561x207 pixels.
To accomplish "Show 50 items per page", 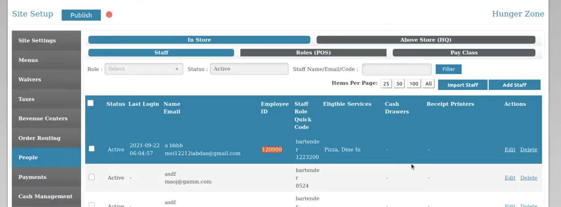I will click(x=399, y=84).
